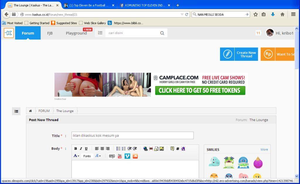Open the Hi, kribo1 user menu

[x=279, y=33]
